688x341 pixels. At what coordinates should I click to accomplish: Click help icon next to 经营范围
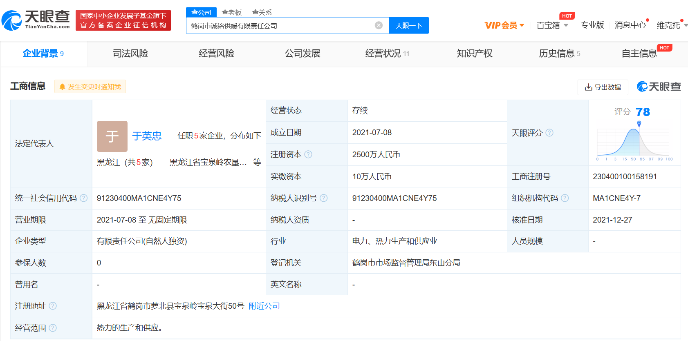click(x=53, y=328)
